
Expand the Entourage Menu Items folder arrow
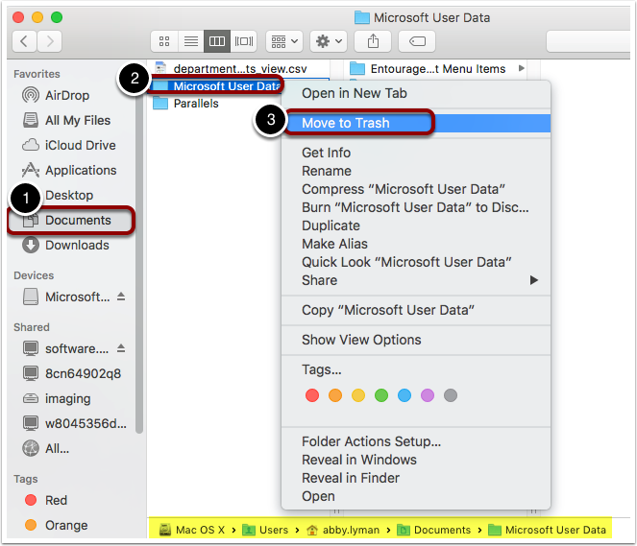[x=521, y=68]
